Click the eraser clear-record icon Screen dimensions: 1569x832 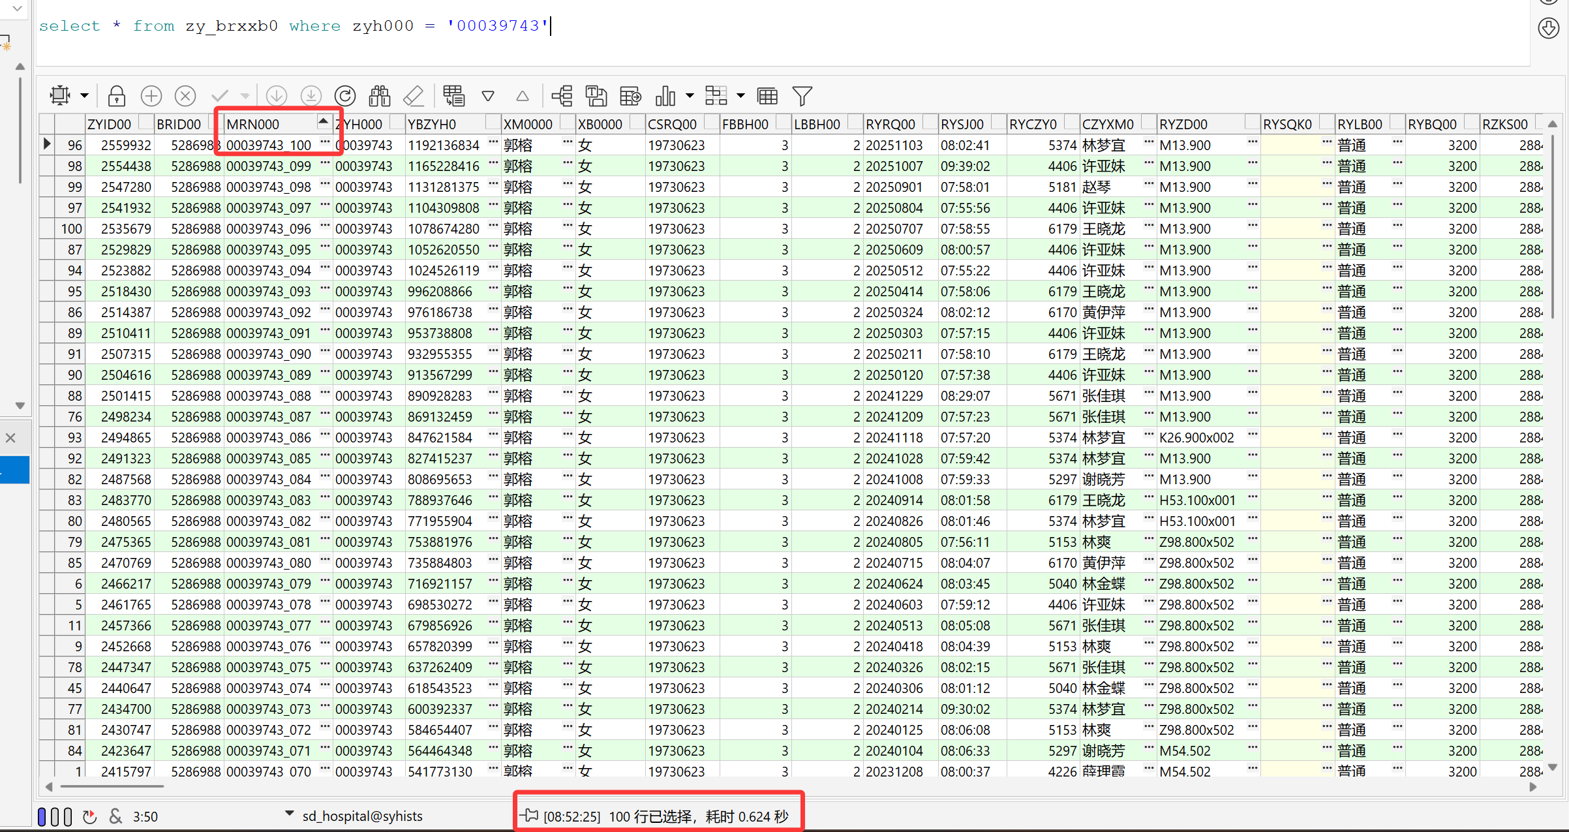414,96
